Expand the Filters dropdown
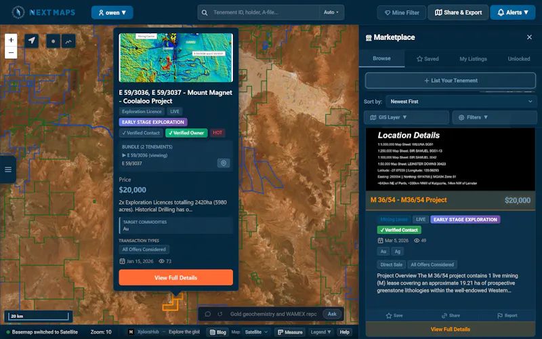 pos(495,117)
